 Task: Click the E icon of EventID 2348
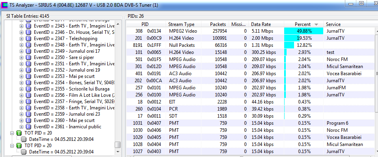tap(29, 45)
